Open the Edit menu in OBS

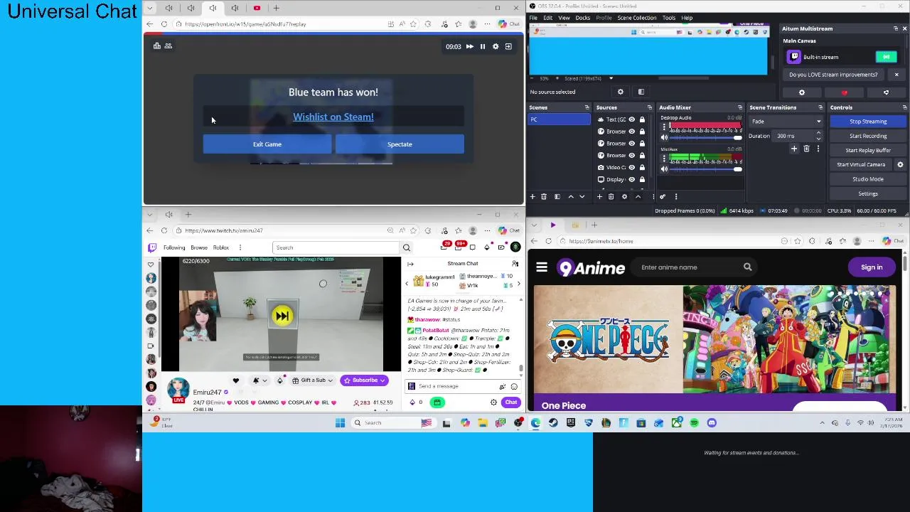coord(548,18)
